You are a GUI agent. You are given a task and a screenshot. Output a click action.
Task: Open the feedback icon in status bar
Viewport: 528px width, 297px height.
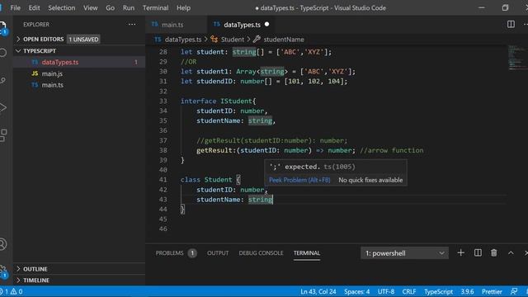click(x=514, y=291)
